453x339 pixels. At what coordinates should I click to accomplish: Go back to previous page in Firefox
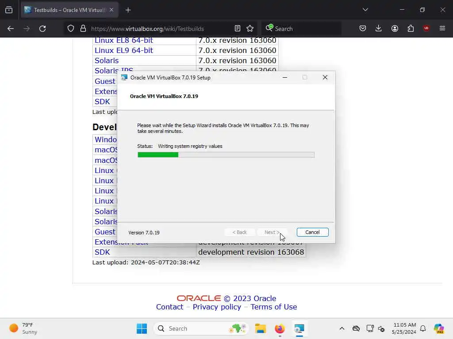click(x=11, y=29)
